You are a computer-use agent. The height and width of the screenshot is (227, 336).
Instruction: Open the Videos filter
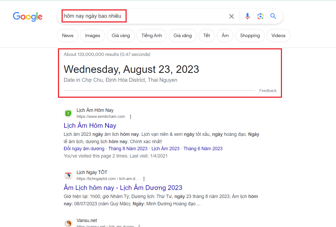(278, 36)
